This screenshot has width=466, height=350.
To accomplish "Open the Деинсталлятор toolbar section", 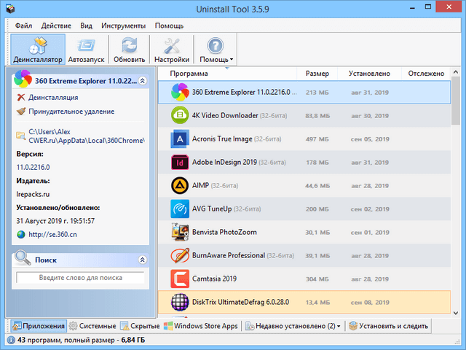I will [38, 50].
